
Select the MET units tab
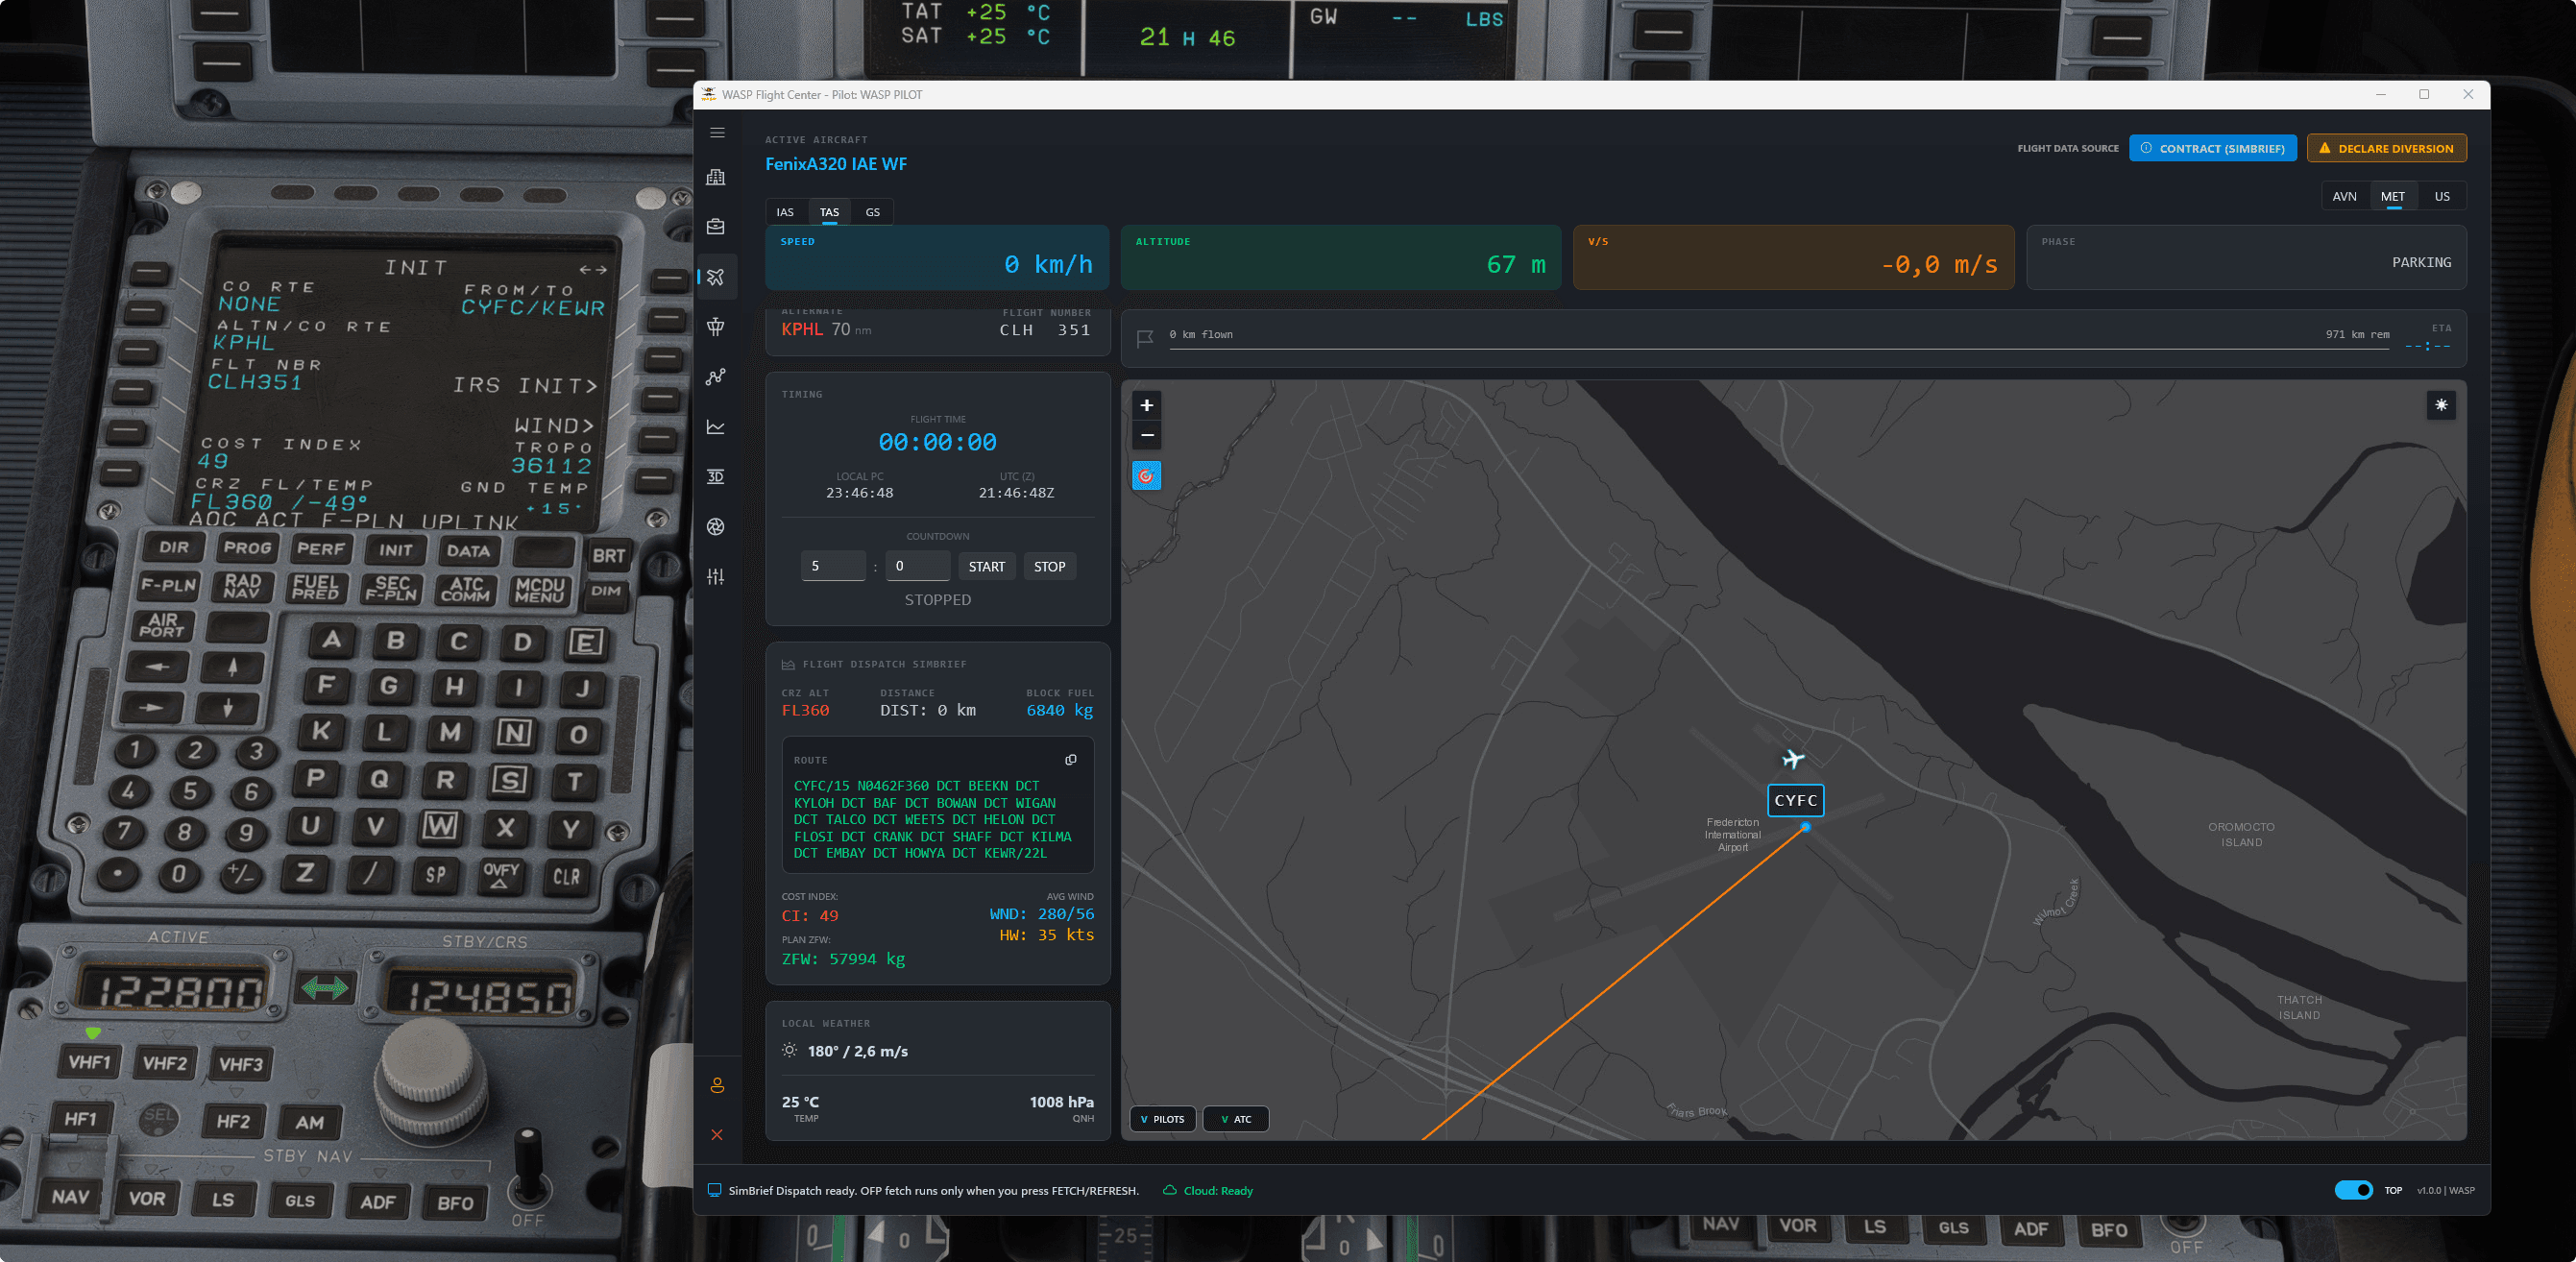[2393, 196]
